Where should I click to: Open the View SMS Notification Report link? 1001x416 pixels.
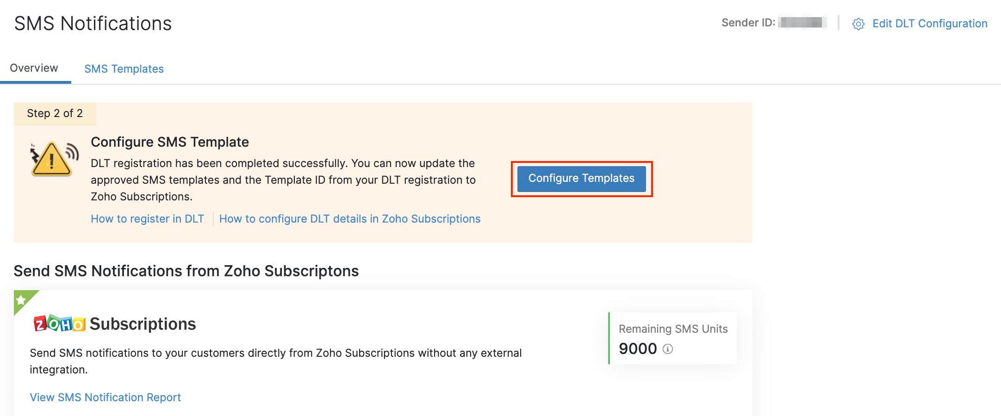click(x=105, y=397)
